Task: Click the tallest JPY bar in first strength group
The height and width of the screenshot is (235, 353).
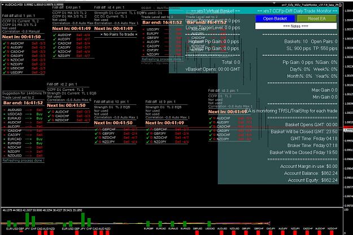Action: point(27,219)
